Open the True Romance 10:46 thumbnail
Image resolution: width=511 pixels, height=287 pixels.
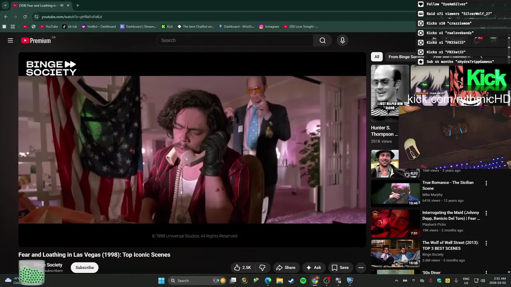pyautogui.click(x=395, y=193)
